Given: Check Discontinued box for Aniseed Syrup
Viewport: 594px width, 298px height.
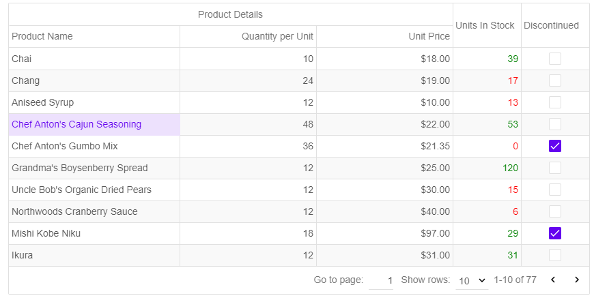Looking at the screenshot, I should (x=555, y=102).
